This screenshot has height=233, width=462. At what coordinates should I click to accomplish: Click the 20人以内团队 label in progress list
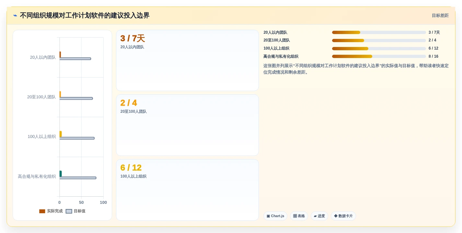point(275,32)
